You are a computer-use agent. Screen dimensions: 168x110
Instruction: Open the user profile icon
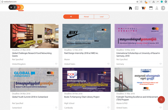(x=157, y=8)
